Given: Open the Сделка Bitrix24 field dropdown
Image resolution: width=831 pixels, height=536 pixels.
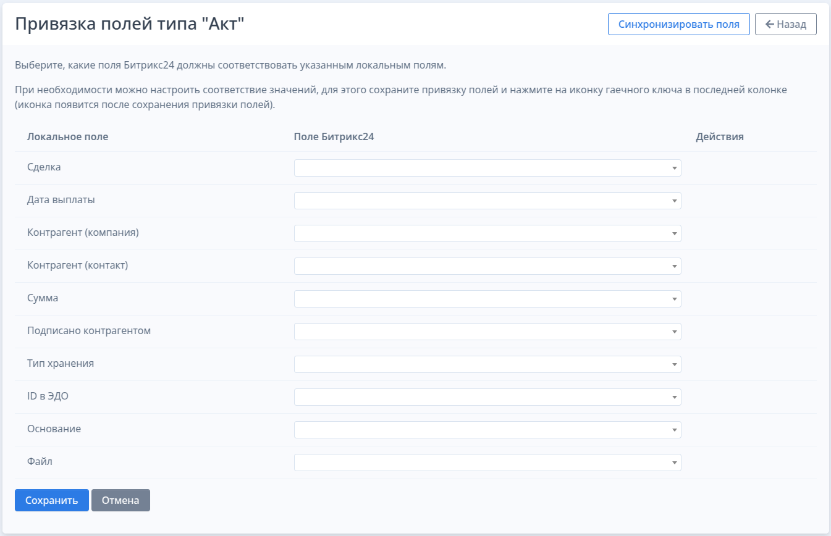Looking at the screenshot, I should tap(487, 168).
